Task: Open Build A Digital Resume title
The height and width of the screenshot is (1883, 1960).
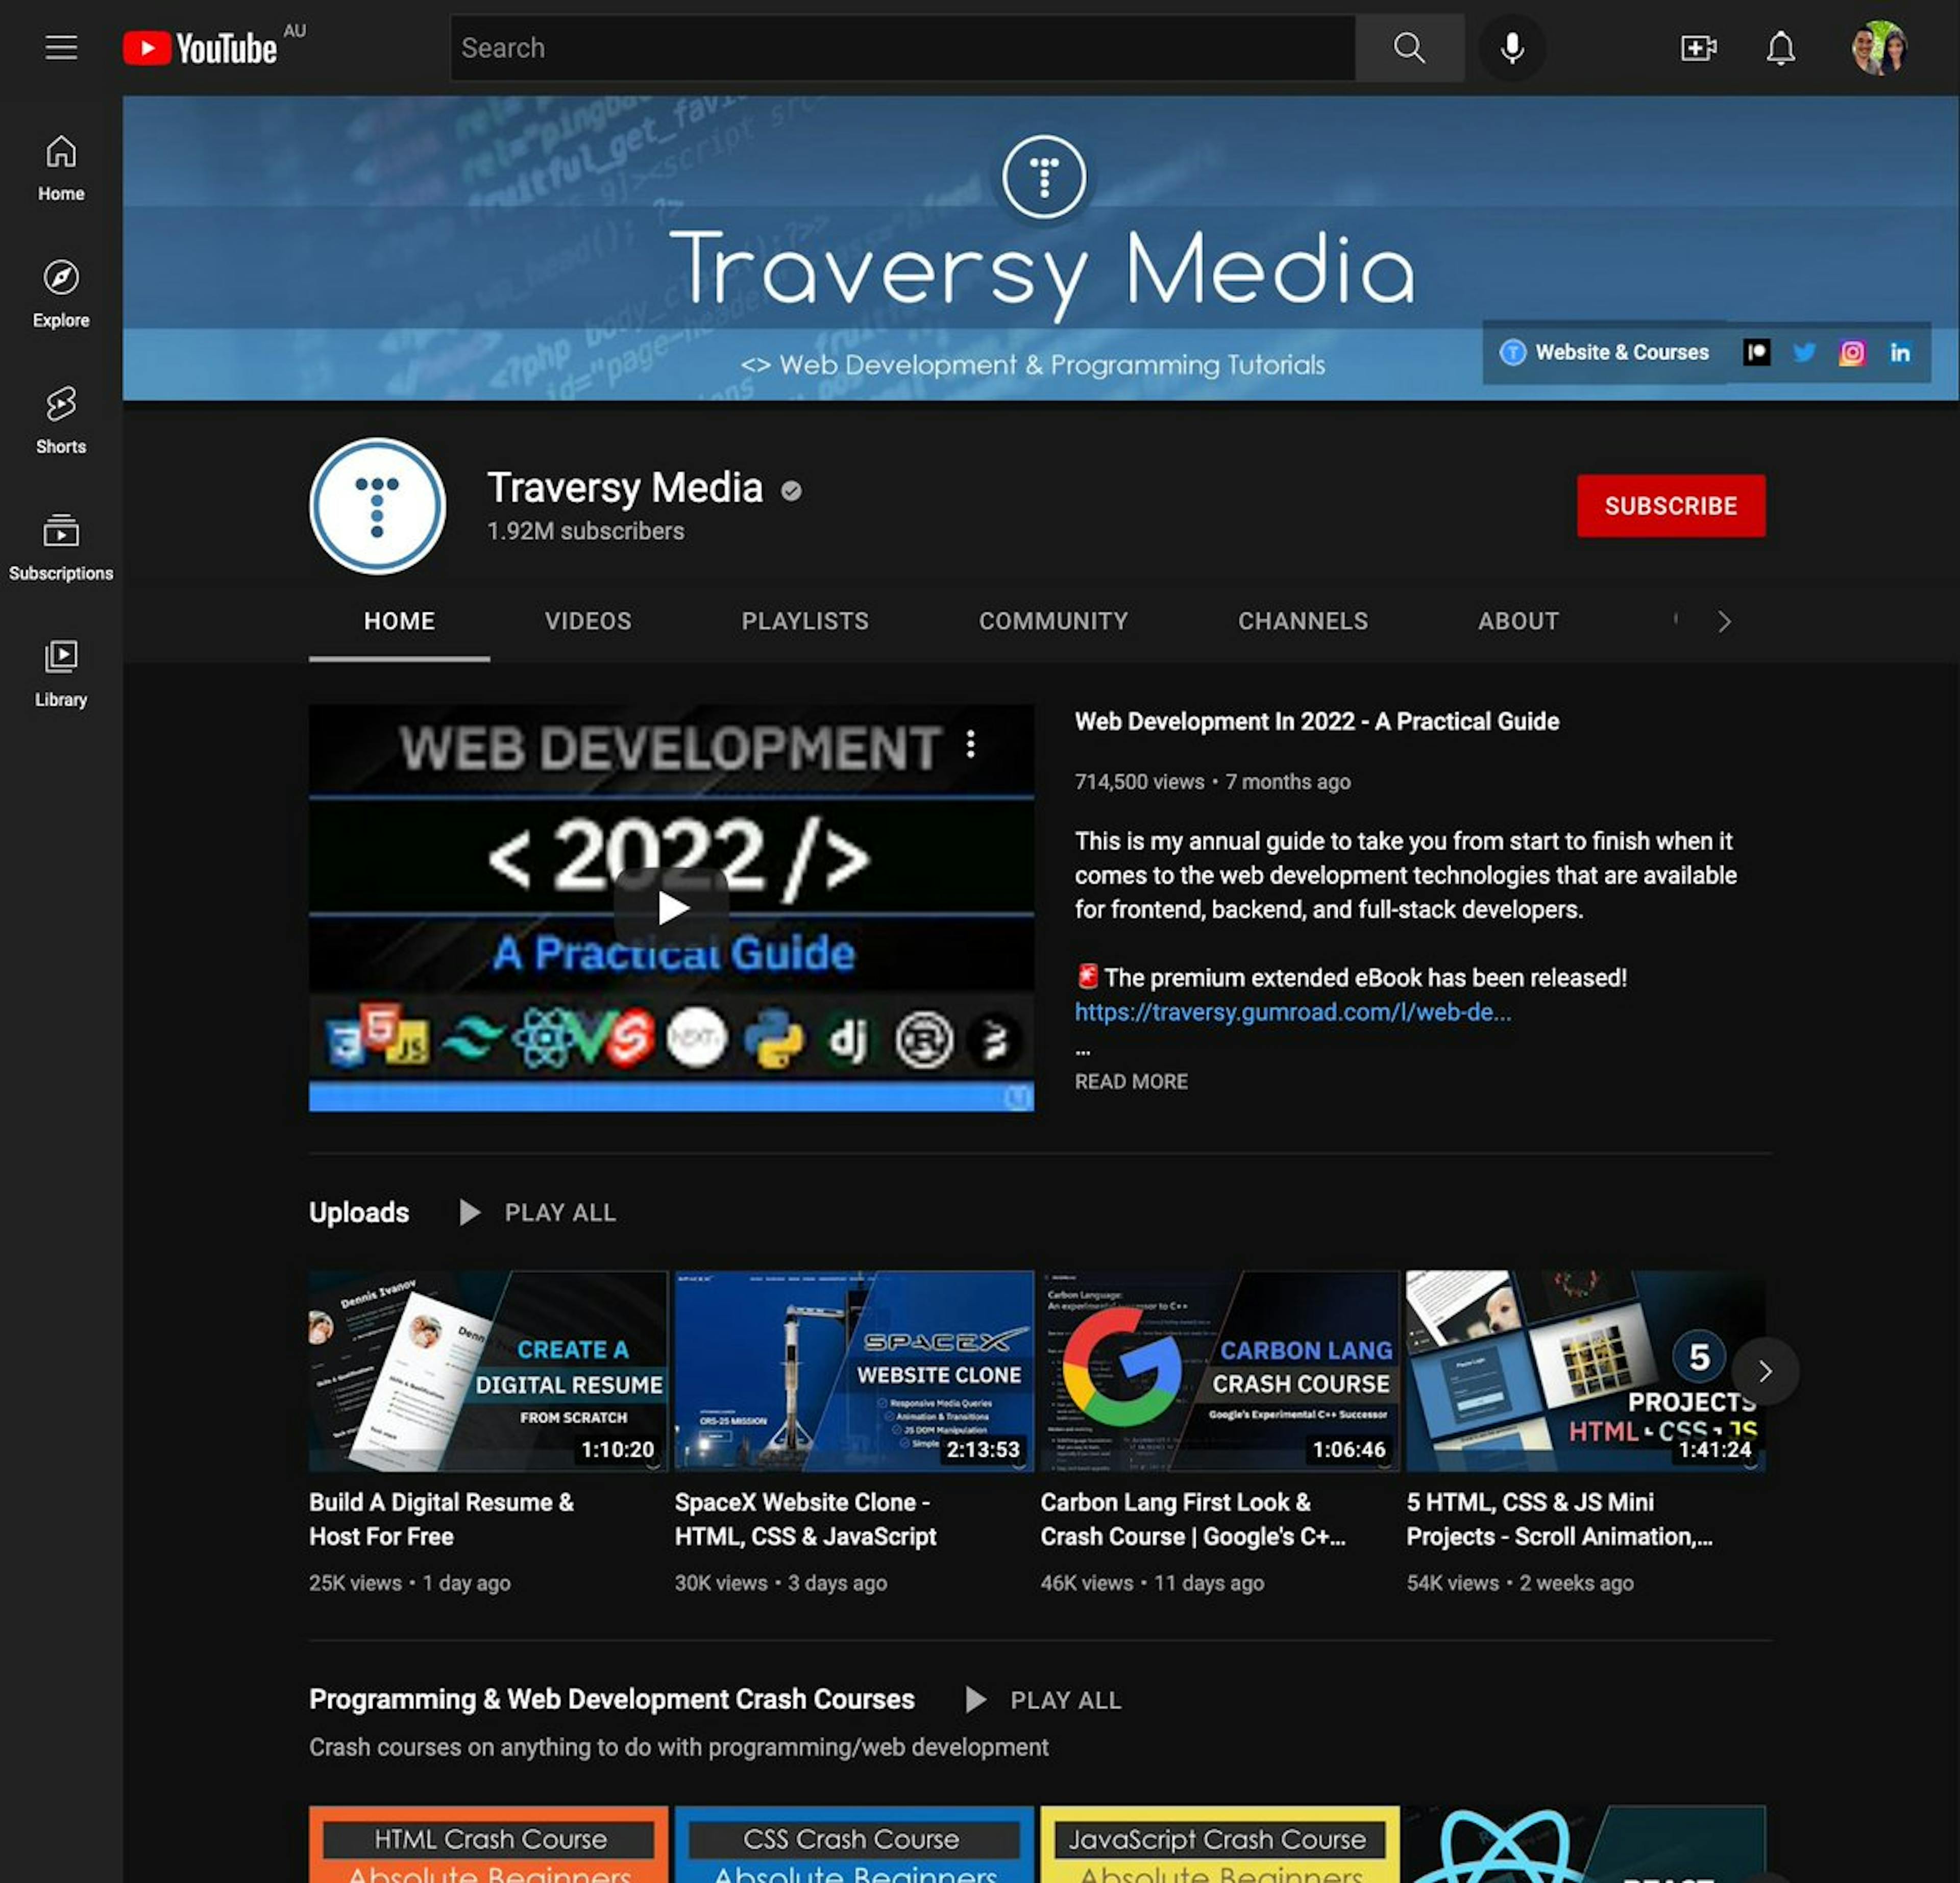Action: (441, 1519)
